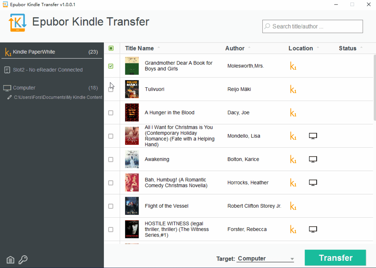376x268 pixels.
Task: Click the A Hunger in the Blood cover thumbnail
Action: (132, 113)
